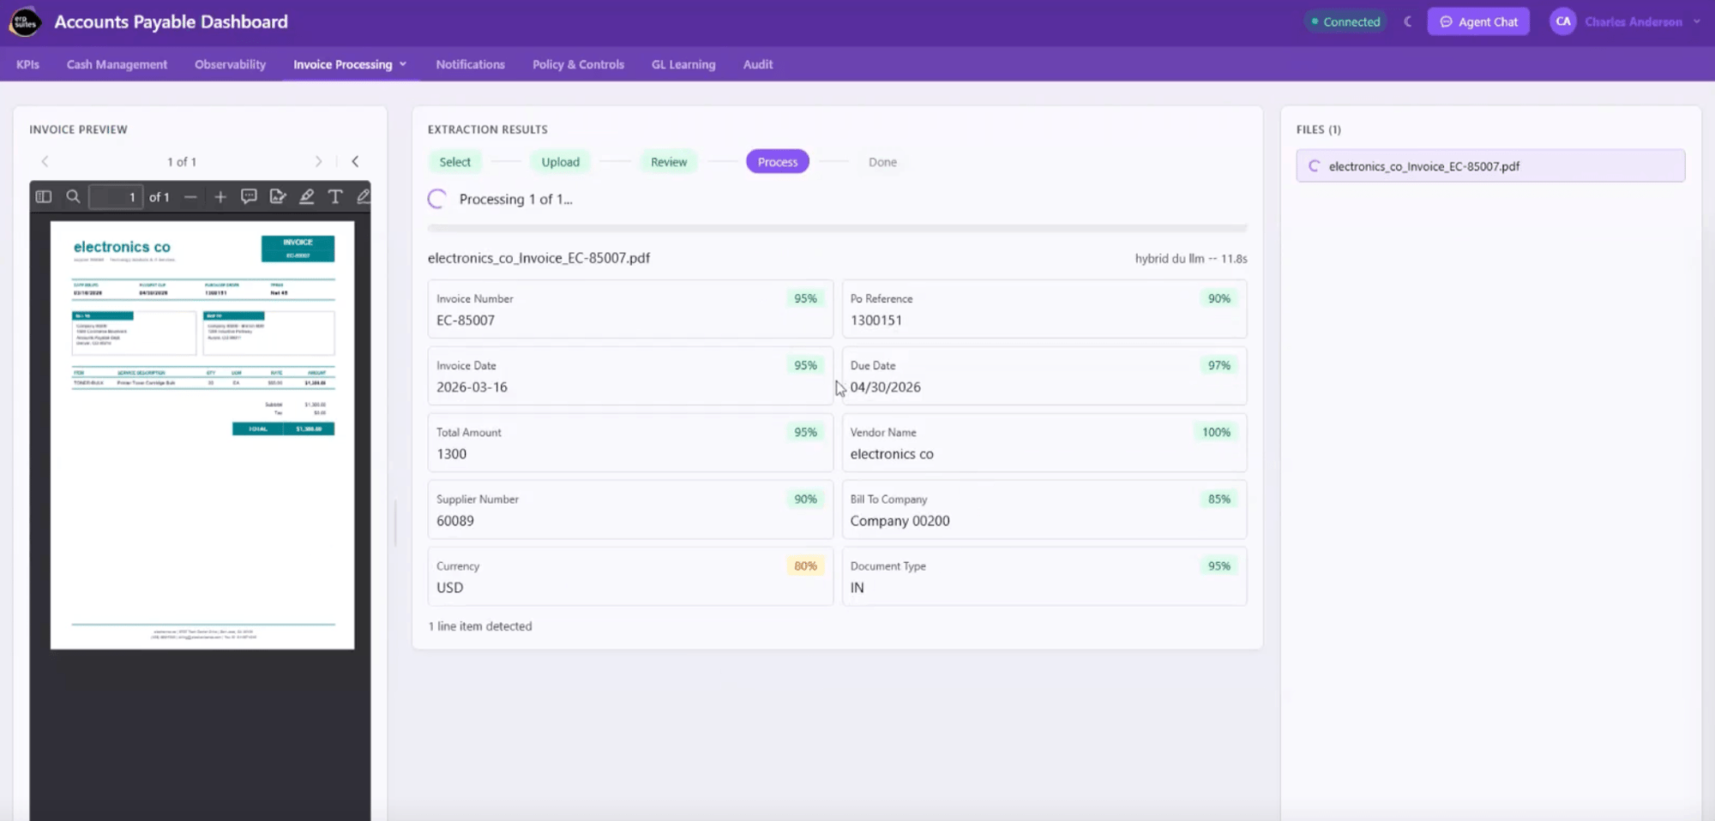1715x821 pixels.
Task: Click the 100% Vendor Name confidence badge
Action: tap(1216, 432)
